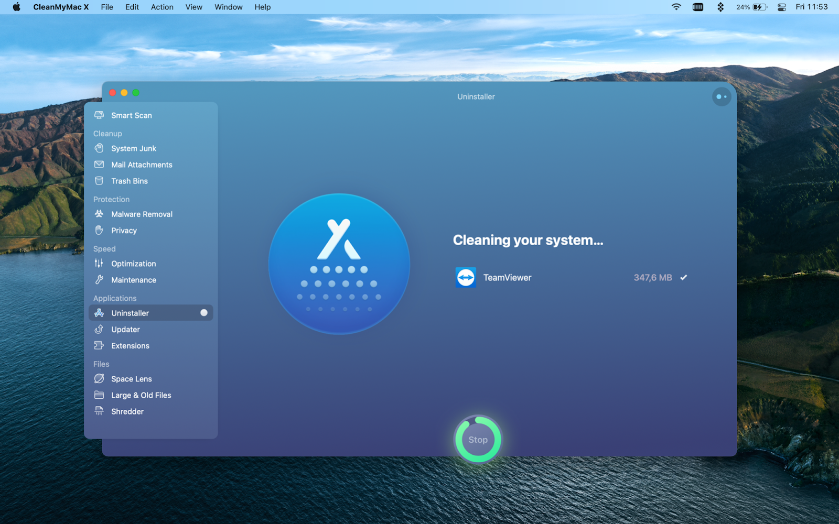Click the Bluetooth icon in menu bar
The image size is (839, 524).
(720, 7)
